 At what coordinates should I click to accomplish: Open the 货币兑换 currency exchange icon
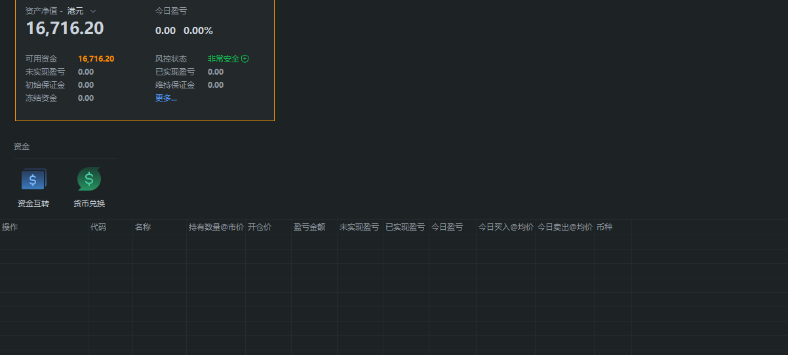pos(89,179)
